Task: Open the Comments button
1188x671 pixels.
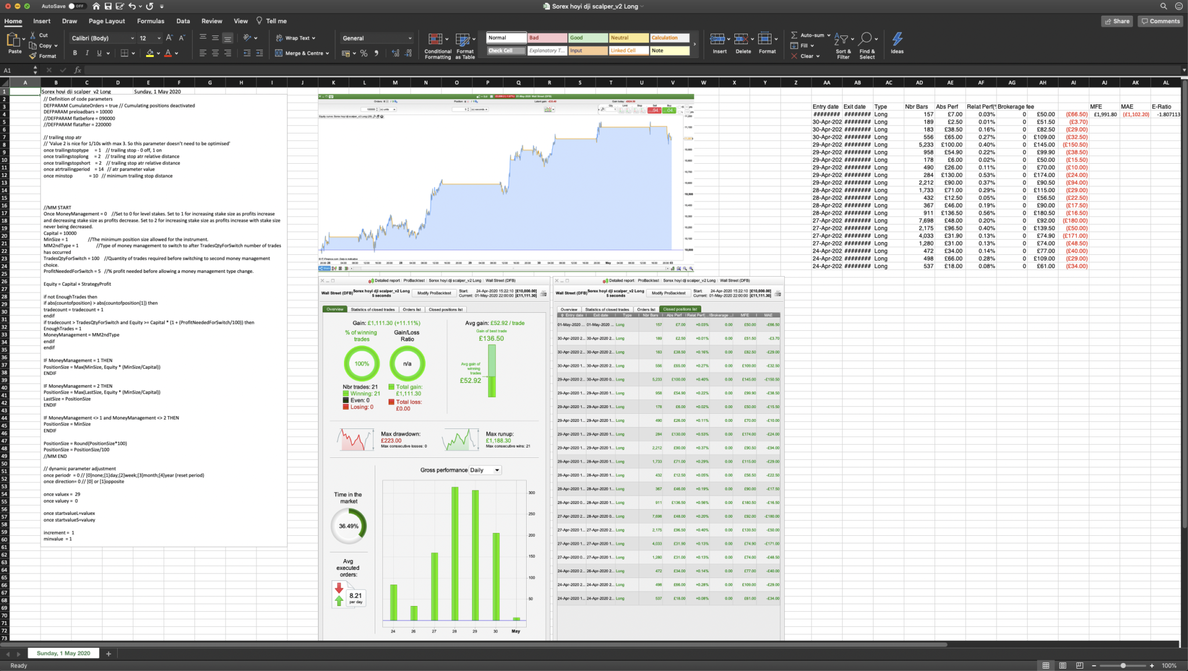Action: coord(1160,21)
